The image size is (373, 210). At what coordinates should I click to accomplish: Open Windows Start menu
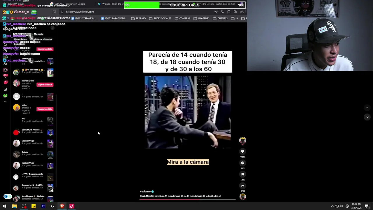pos(5,206)
